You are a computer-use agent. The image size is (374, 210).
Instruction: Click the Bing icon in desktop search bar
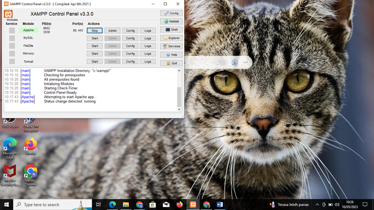(x=234, y=63)
